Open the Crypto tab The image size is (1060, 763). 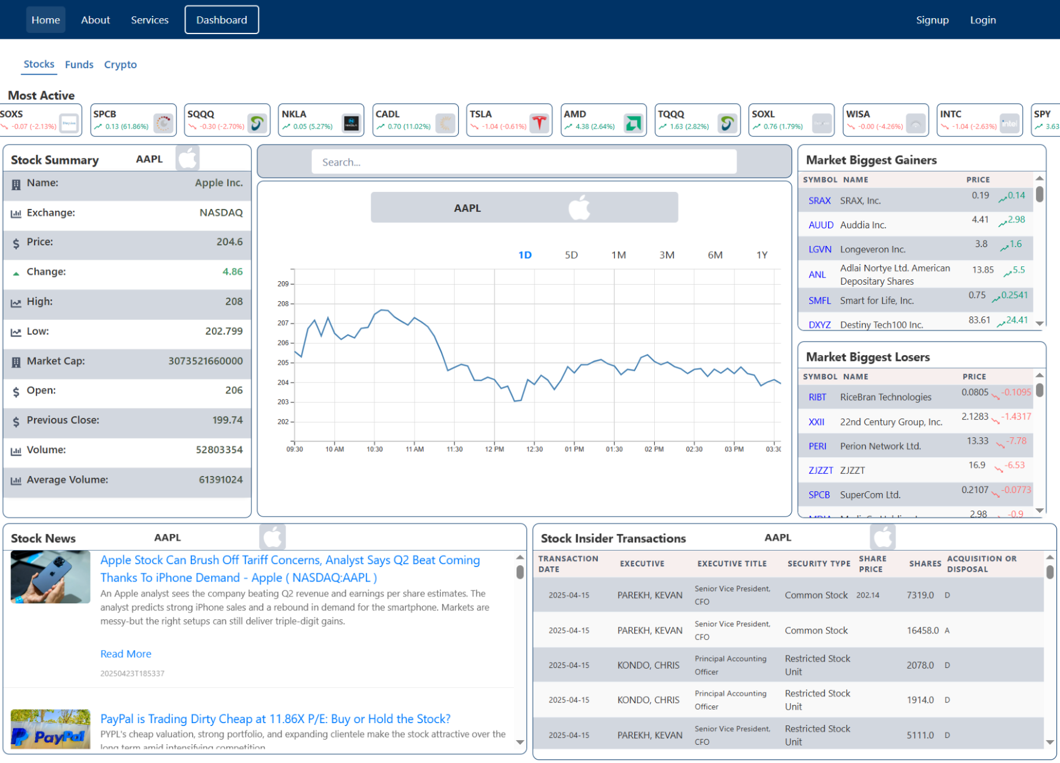click(120, 65)
